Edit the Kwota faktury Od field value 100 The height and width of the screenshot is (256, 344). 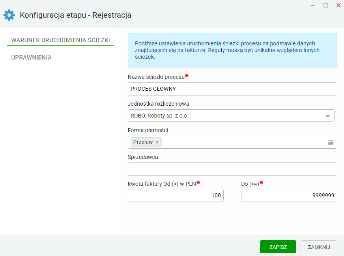pos(176,196)
